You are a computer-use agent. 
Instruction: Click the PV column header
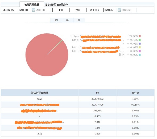pos(97,93)
